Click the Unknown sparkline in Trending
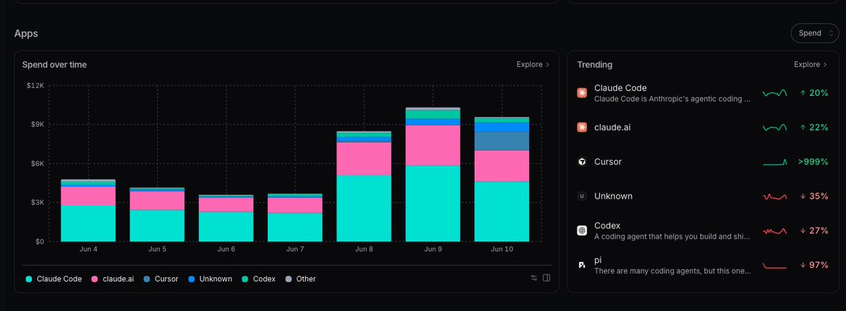846x311 pixels. (x=775, y=196)
